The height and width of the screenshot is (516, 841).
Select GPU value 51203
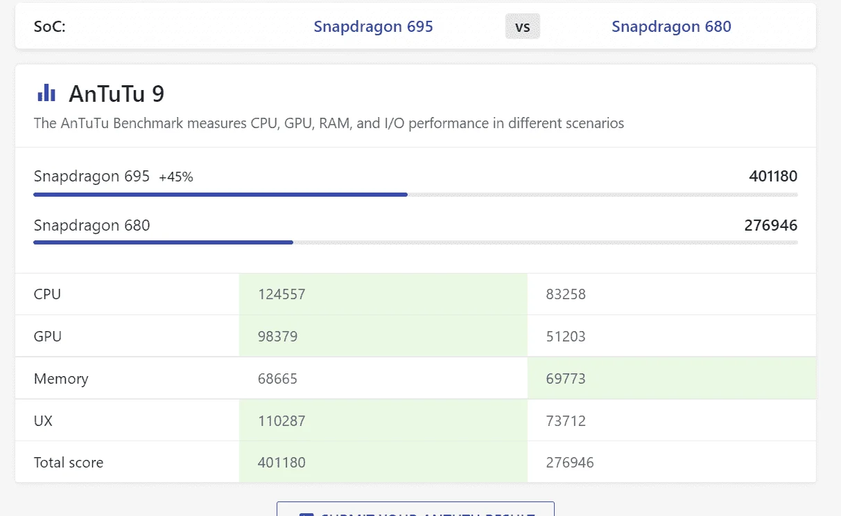coord(566,337)
